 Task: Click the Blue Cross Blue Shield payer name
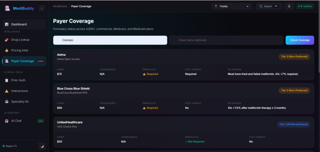[x=73, y=89]
